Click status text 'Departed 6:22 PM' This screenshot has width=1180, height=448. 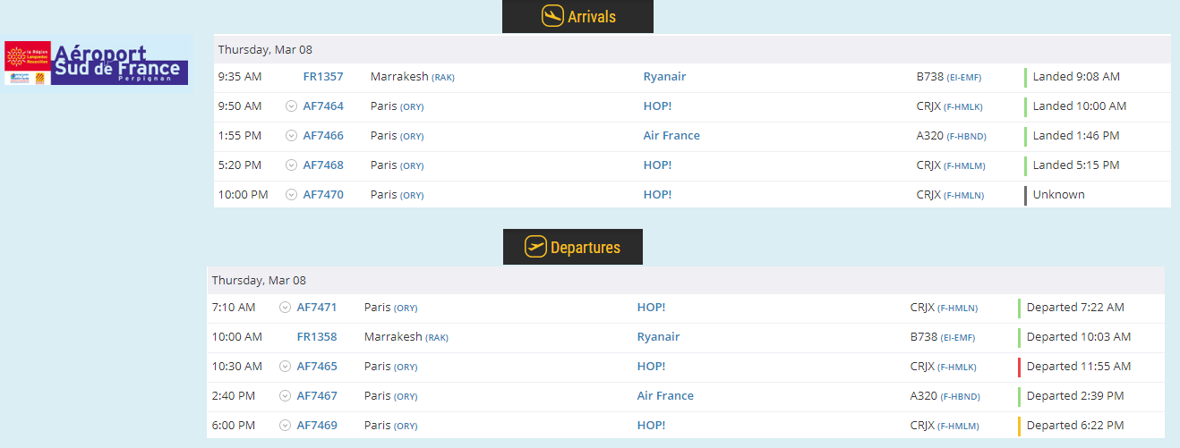click(1075, 426)
